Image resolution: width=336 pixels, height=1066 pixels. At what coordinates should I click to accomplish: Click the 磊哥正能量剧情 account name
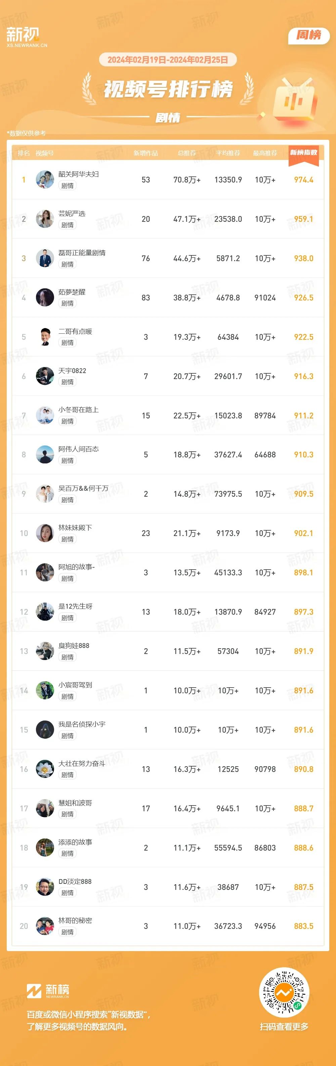point(82,253)
